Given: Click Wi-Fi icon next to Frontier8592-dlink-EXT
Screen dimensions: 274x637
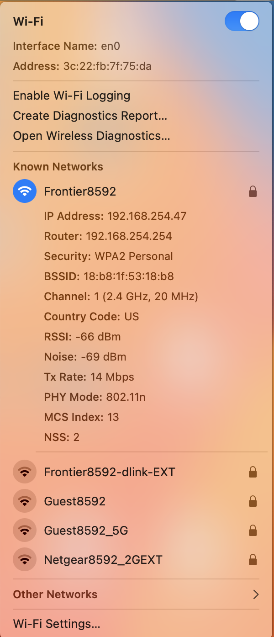Looking at the screenshot, I should point(25,472).
